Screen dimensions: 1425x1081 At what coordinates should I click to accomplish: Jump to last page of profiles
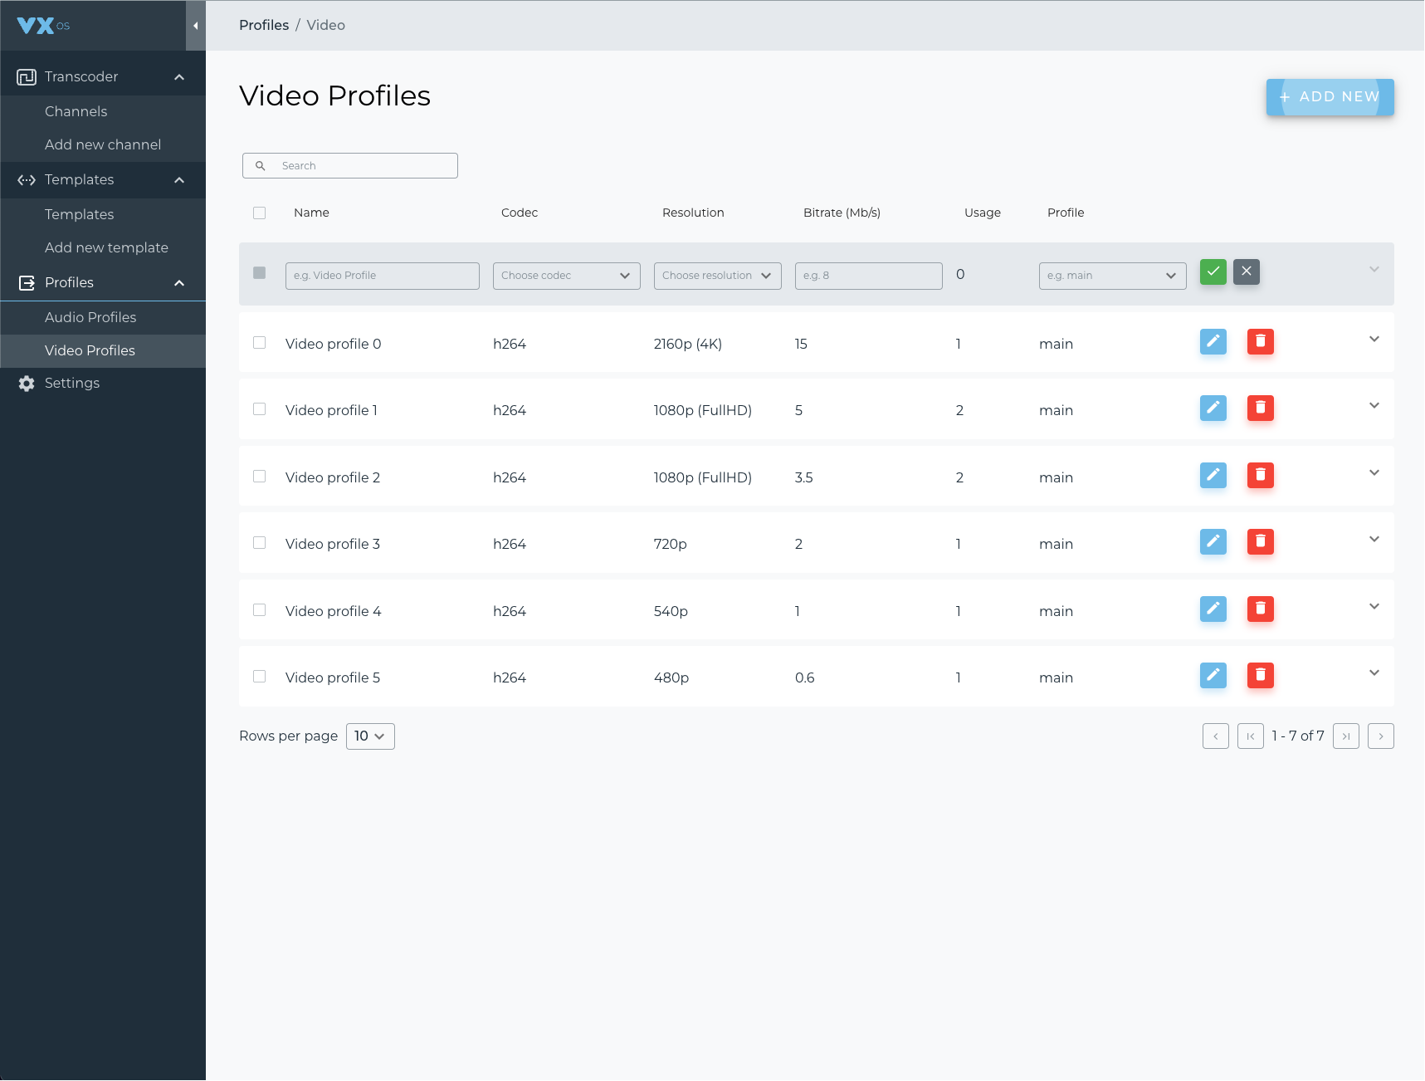coord(1346,736)
